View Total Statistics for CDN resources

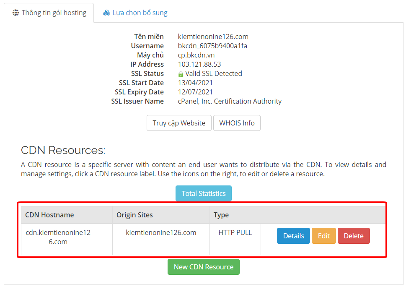203,193
